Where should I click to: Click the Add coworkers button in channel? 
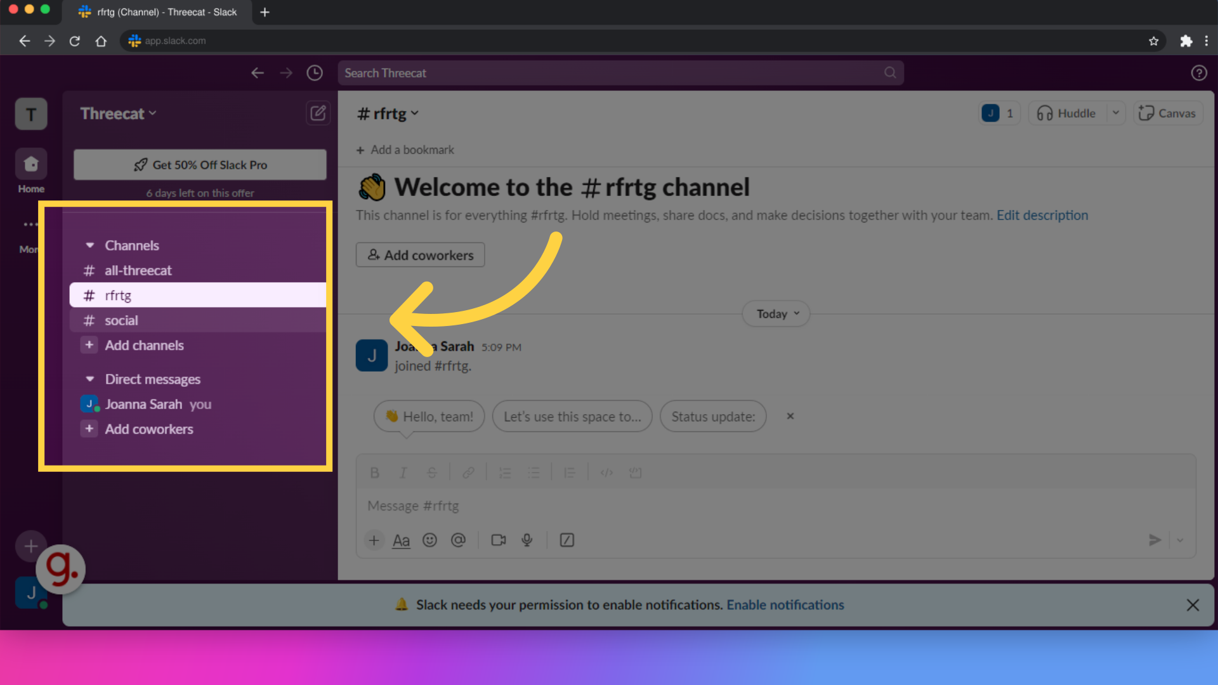point(420,255)
